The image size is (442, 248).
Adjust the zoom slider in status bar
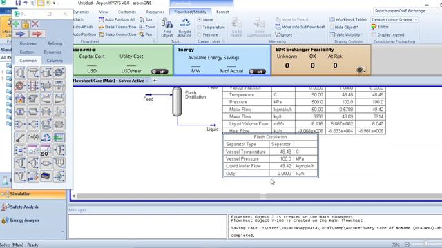pos(425,243)
